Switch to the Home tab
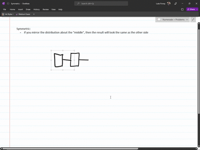Viewport: 200px width, 150px height. (x=12, y=10)
